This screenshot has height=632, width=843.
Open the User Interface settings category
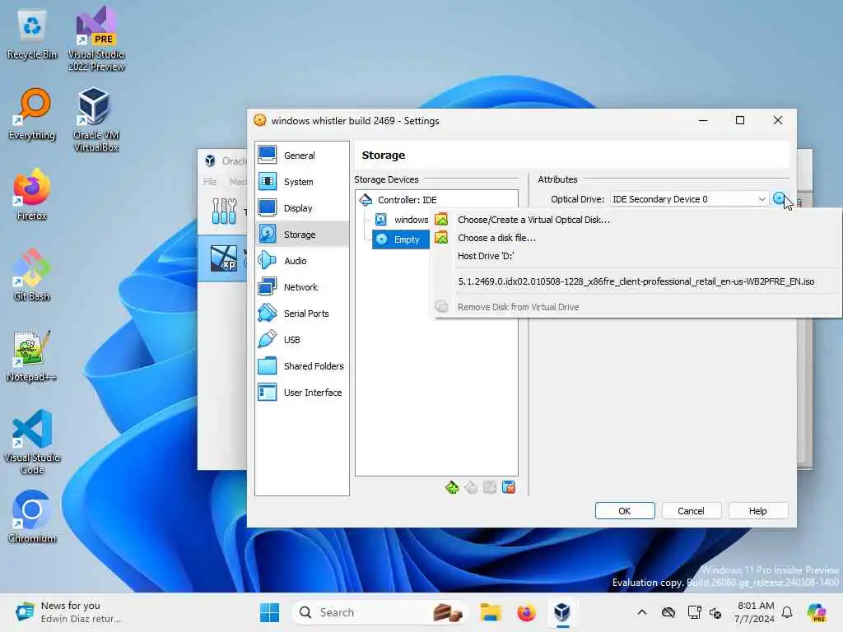click(x=301, y=393)
